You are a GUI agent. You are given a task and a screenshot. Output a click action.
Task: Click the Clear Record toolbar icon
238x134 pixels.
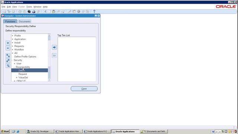58,12
